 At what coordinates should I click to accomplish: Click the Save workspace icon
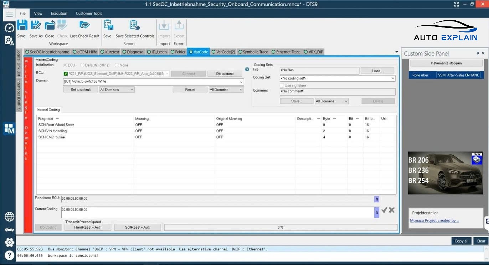22,26
